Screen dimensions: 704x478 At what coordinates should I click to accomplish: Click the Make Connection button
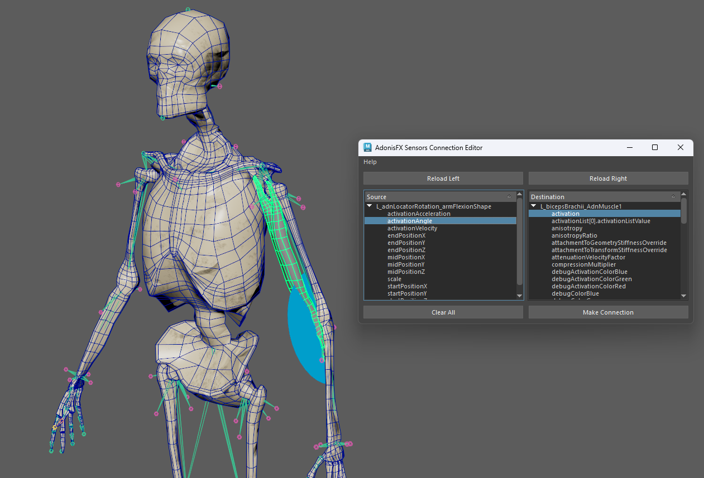point(608,312)
